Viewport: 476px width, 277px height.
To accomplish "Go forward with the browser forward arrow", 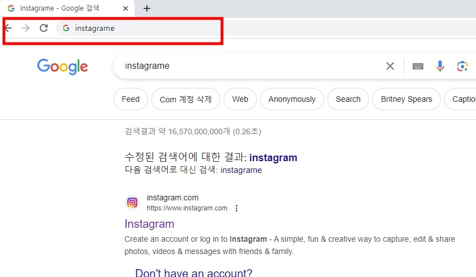I will click(x=26, y=28).
